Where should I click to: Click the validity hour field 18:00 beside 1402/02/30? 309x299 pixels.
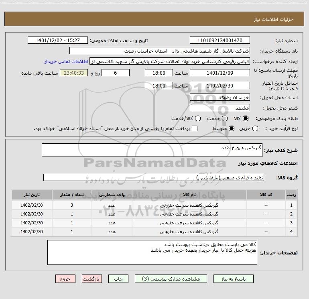pos(159,85)
